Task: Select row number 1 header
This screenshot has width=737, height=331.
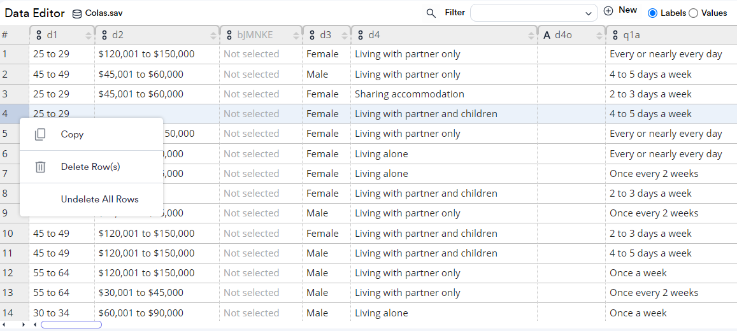Action: click(x=15, y=54)
